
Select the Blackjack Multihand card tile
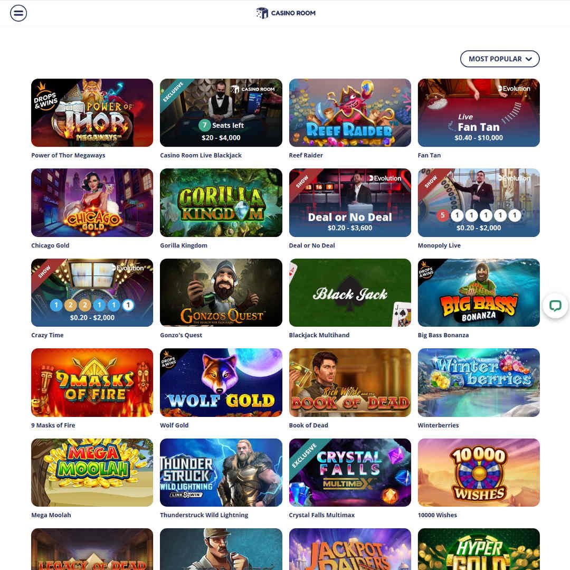click(x=350, y=292)
